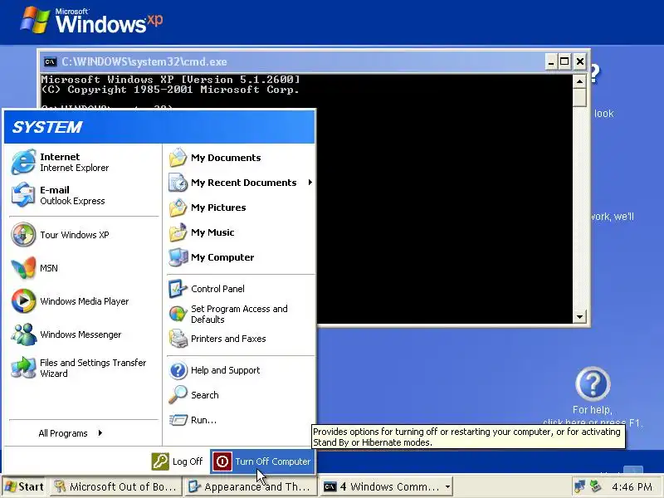Click the Turn Off Computer label
The width and height of the screenshot is (664, 498).
[x=273, y=461]
